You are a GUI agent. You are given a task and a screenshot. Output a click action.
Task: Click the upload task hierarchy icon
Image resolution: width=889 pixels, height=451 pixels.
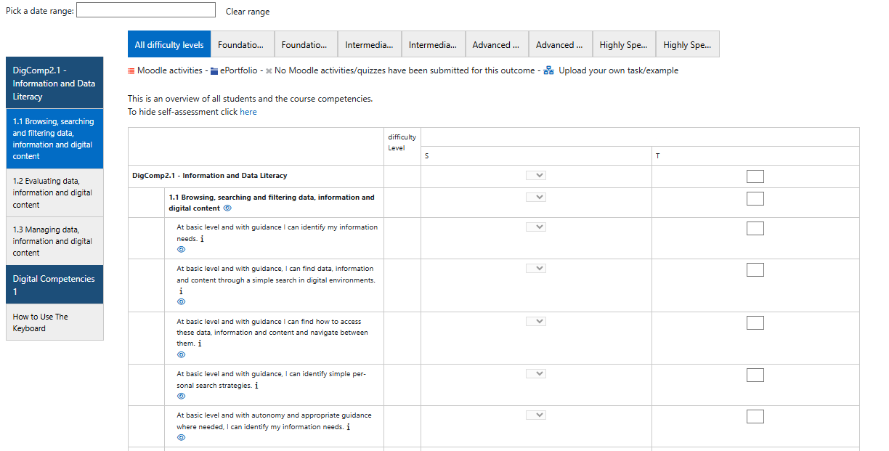[549, 70]
